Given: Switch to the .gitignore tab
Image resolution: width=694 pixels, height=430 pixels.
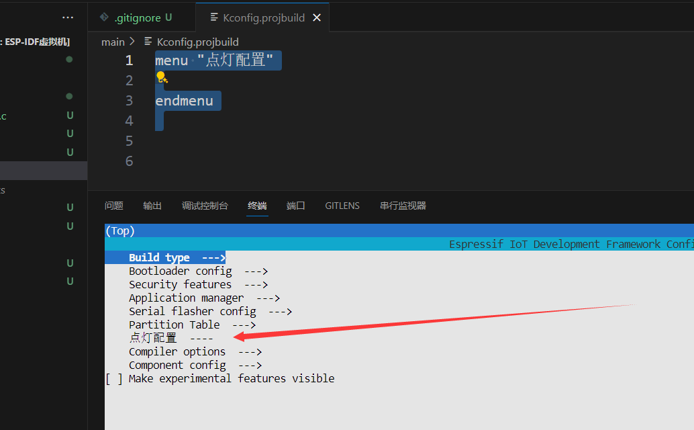Looking at the screenshot, I should point(136,17).
